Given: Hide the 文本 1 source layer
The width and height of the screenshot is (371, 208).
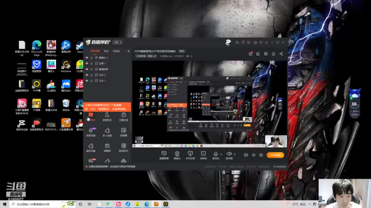Looking at the screenshot, I should (87, 80).
